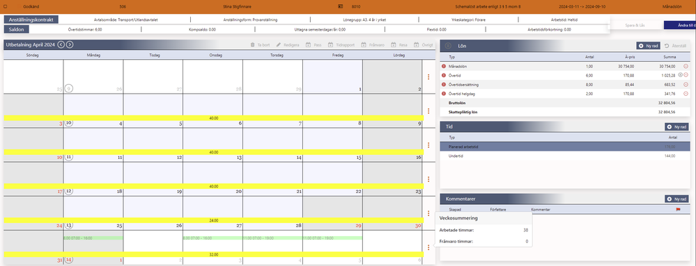The height and width of the screenshot is (266, 696).
Task: Add a new row in the Kommentarer panel
Action: coord(677,199)
